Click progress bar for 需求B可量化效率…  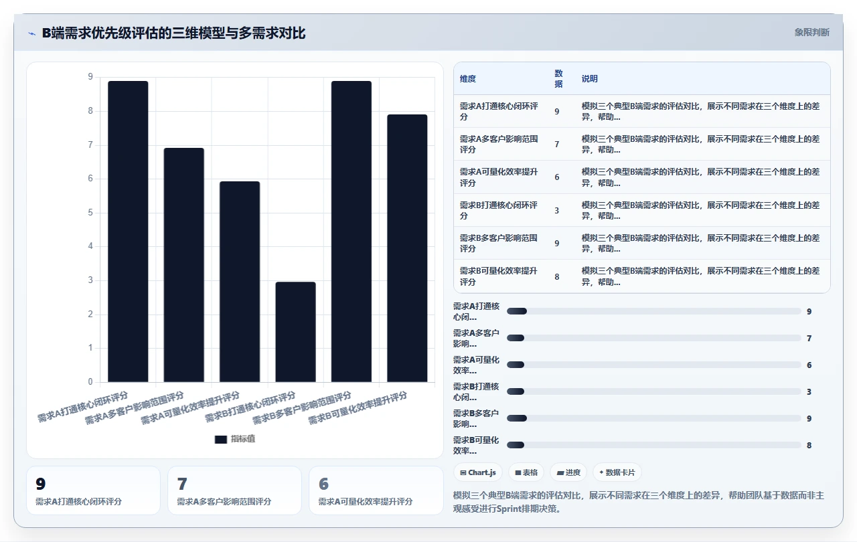(654, 445)
